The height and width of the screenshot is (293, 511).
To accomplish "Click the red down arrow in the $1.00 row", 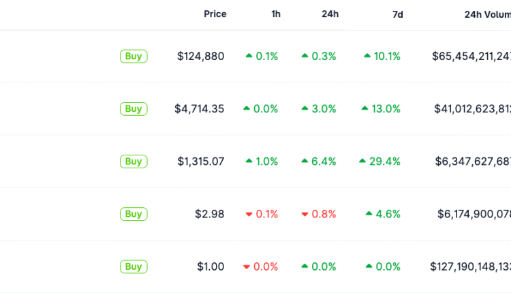I will coord(247,266).
